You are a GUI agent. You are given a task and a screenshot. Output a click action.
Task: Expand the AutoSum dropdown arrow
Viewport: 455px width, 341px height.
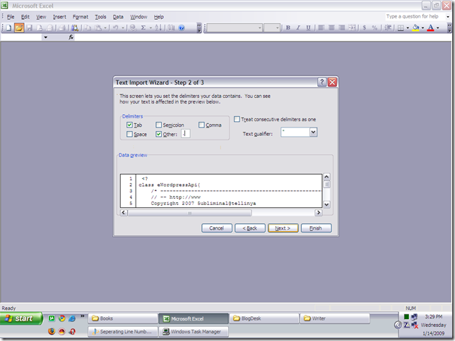point(150,27)
